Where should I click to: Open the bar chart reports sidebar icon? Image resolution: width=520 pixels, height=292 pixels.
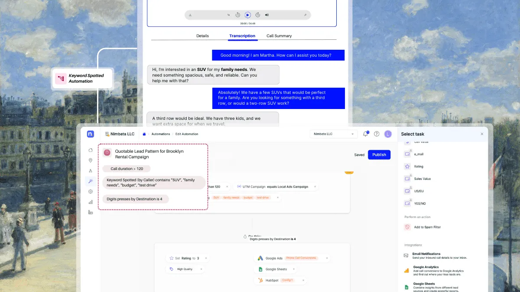point(91,202)
